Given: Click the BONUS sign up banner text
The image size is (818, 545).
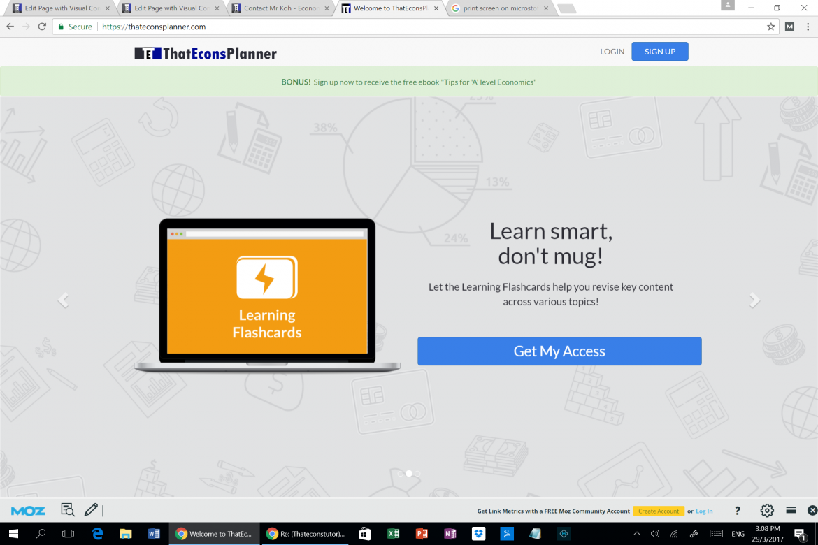Looking at the screenshot, I should (408, 82).
